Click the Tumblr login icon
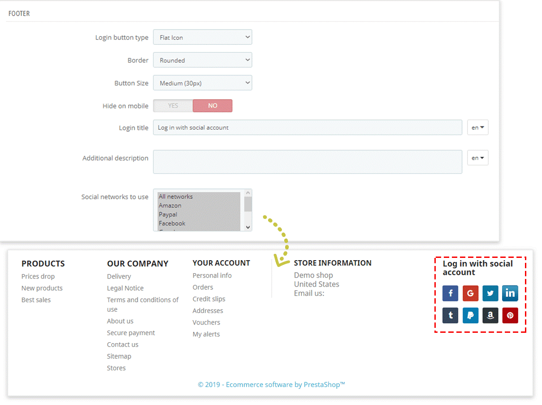The height and width of the screenshot is (405, 542). pos(450,315)
